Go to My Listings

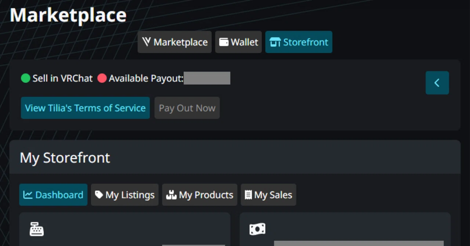click(x=125, y=195)
